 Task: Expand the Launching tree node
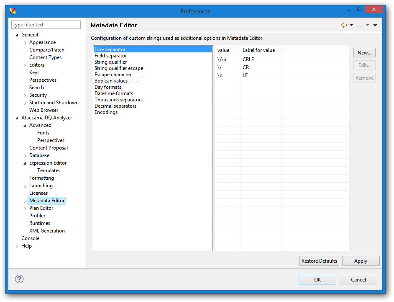(25, 186)
